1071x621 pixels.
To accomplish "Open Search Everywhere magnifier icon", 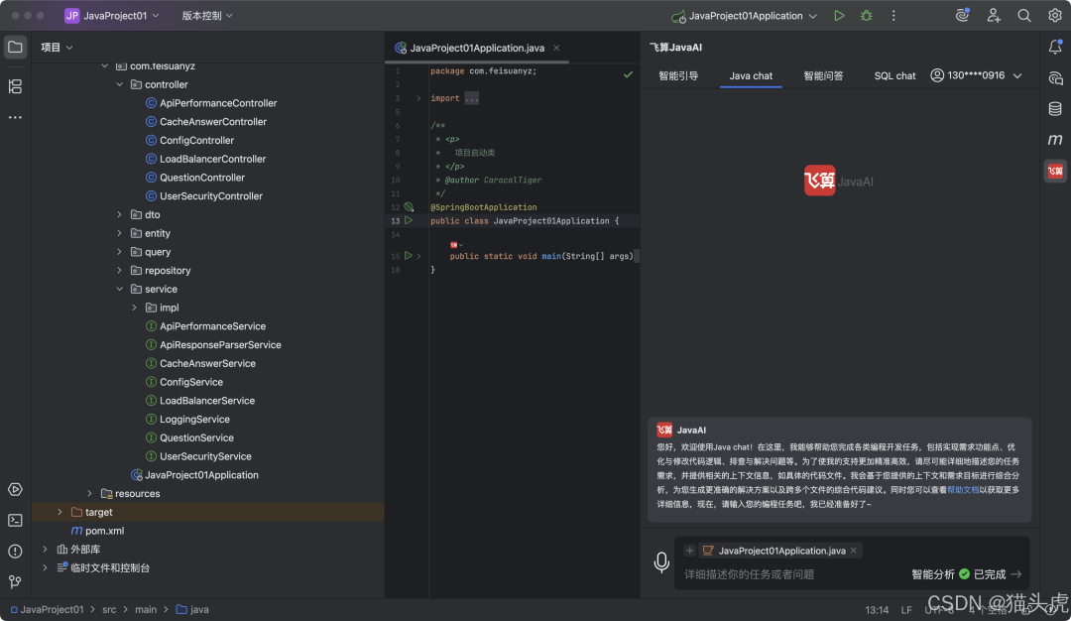I will point(1023,15).
